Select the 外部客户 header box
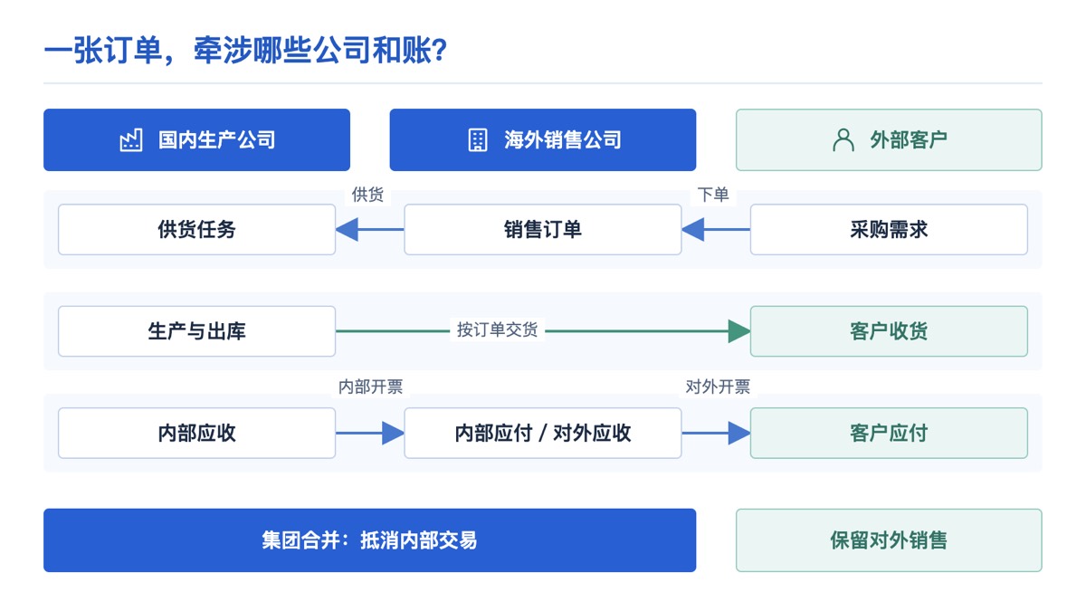1086x611 pixels. tap(889, 140)
